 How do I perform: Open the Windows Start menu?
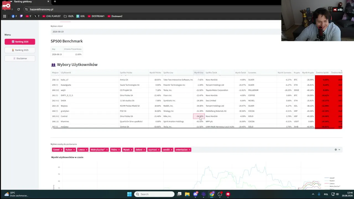129,194
